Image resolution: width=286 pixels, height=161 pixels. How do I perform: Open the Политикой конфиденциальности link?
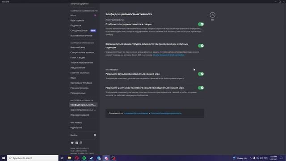coord(166,113)
